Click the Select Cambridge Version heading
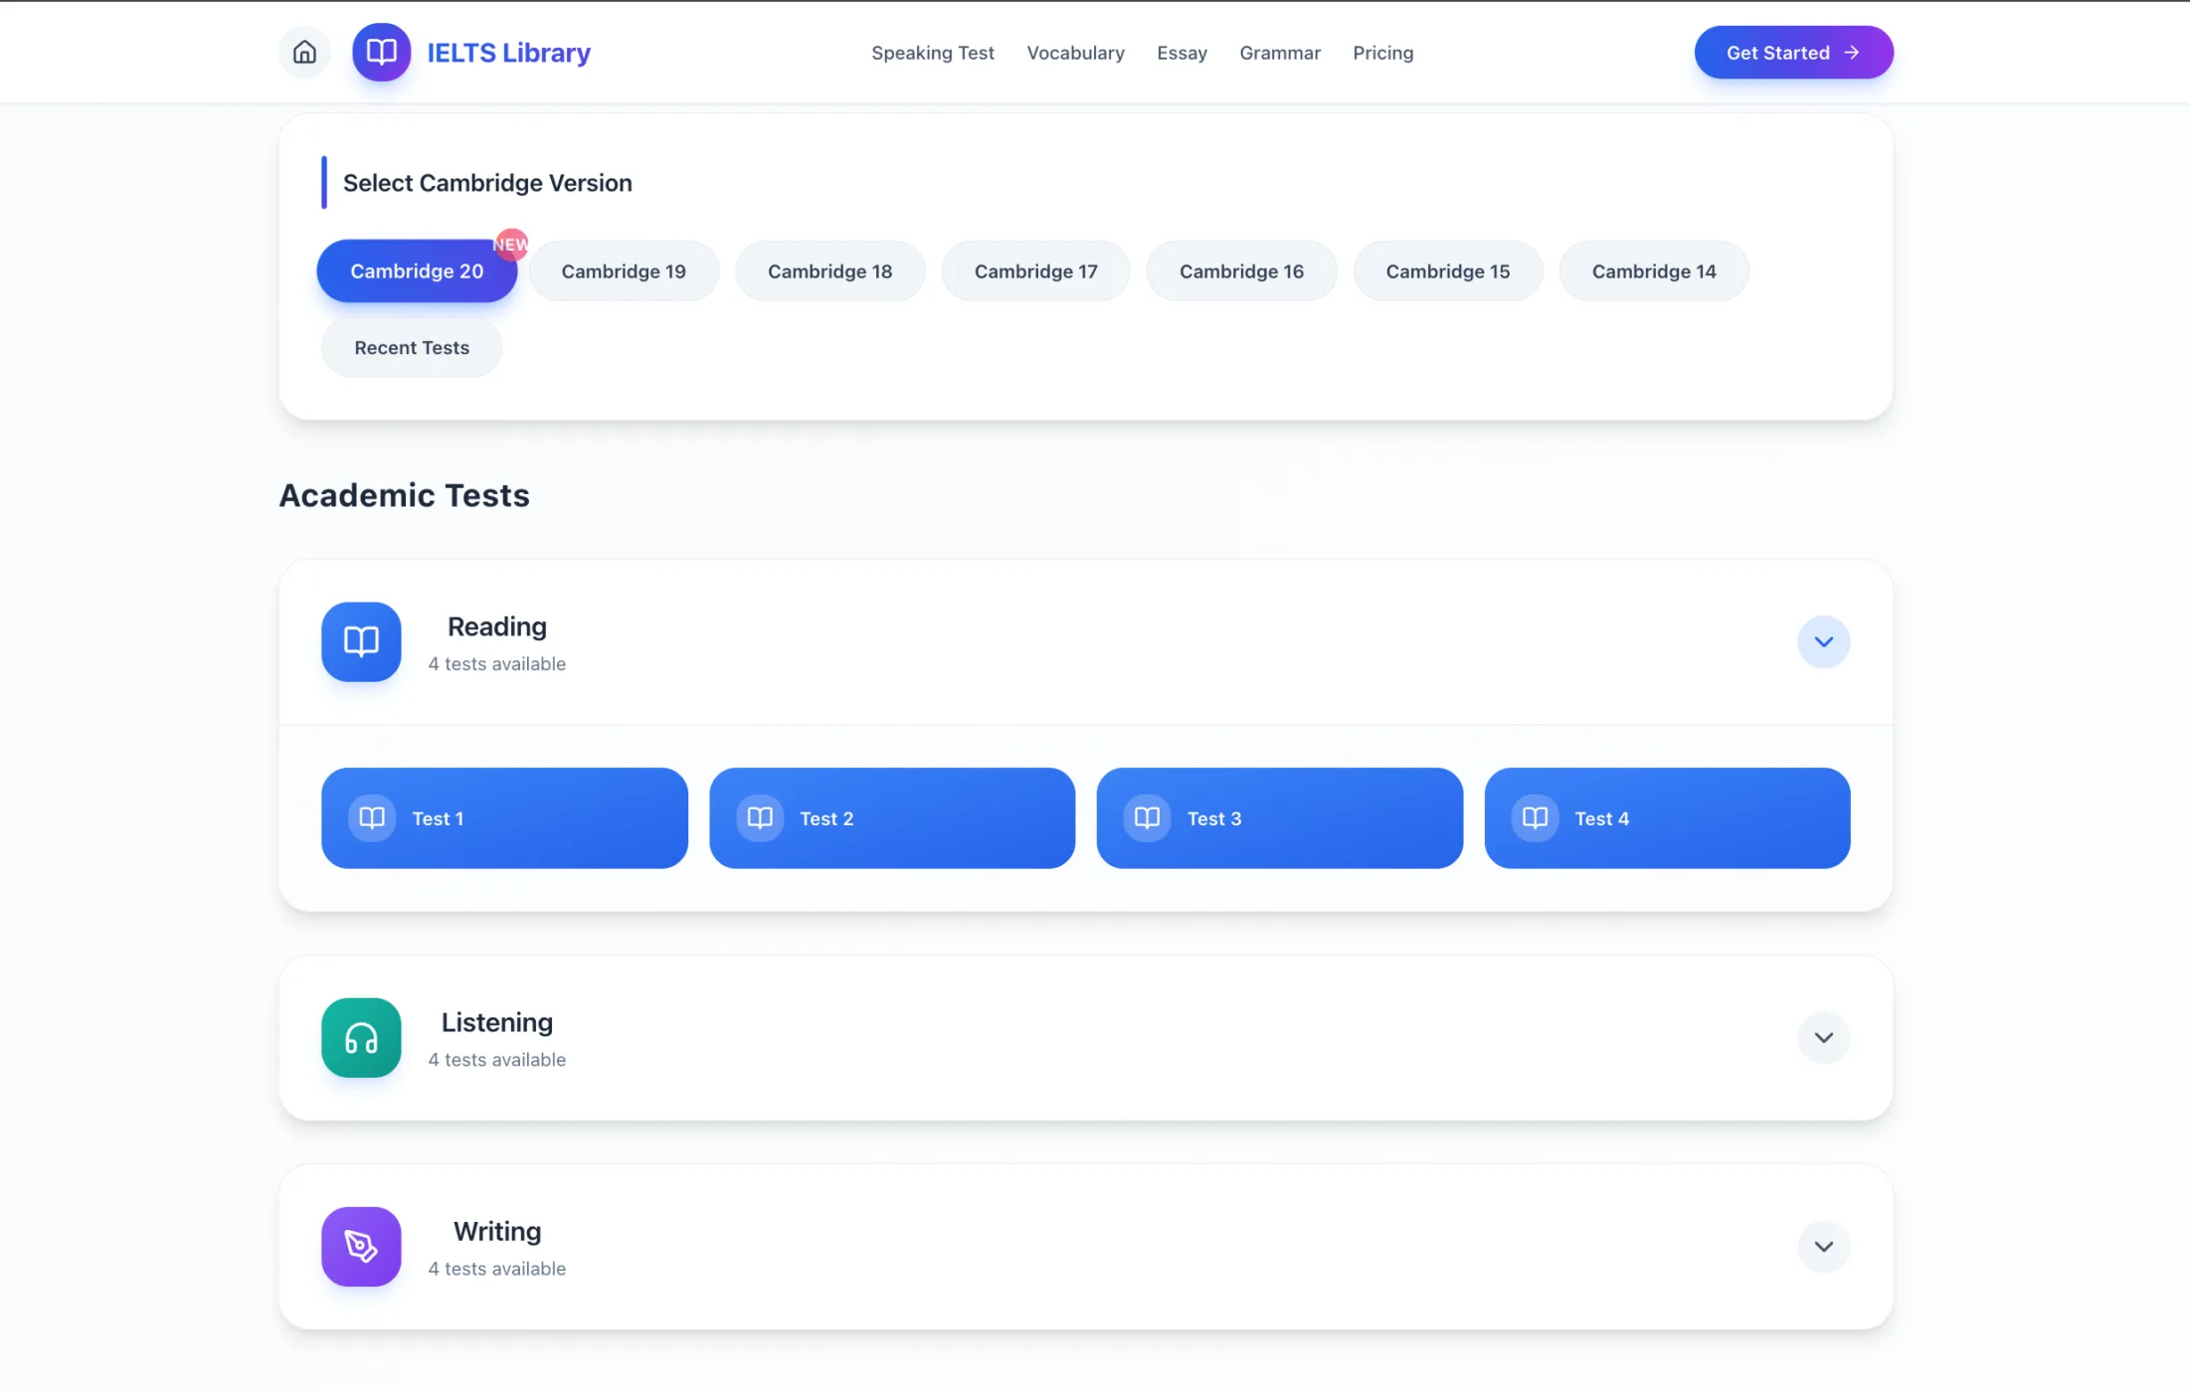This screenshot has height=1392, width=2190. click(x=487, y=183)
